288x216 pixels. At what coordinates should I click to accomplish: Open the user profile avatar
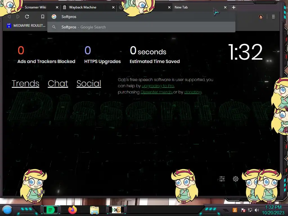261,17
